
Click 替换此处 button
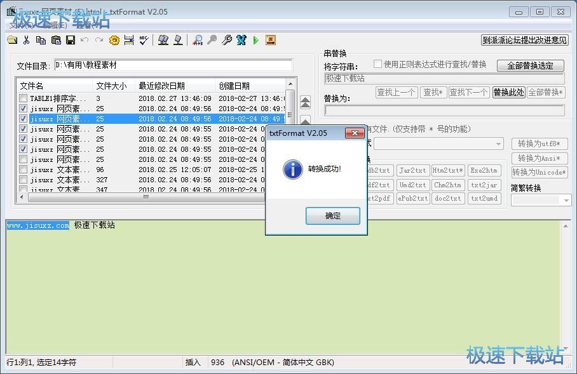coord(508,92)
